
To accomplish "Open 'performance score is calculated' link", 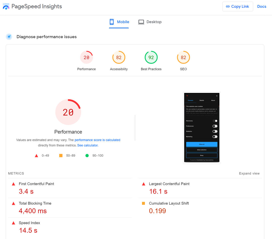I will pyautogui.click(x=97, y=140).
